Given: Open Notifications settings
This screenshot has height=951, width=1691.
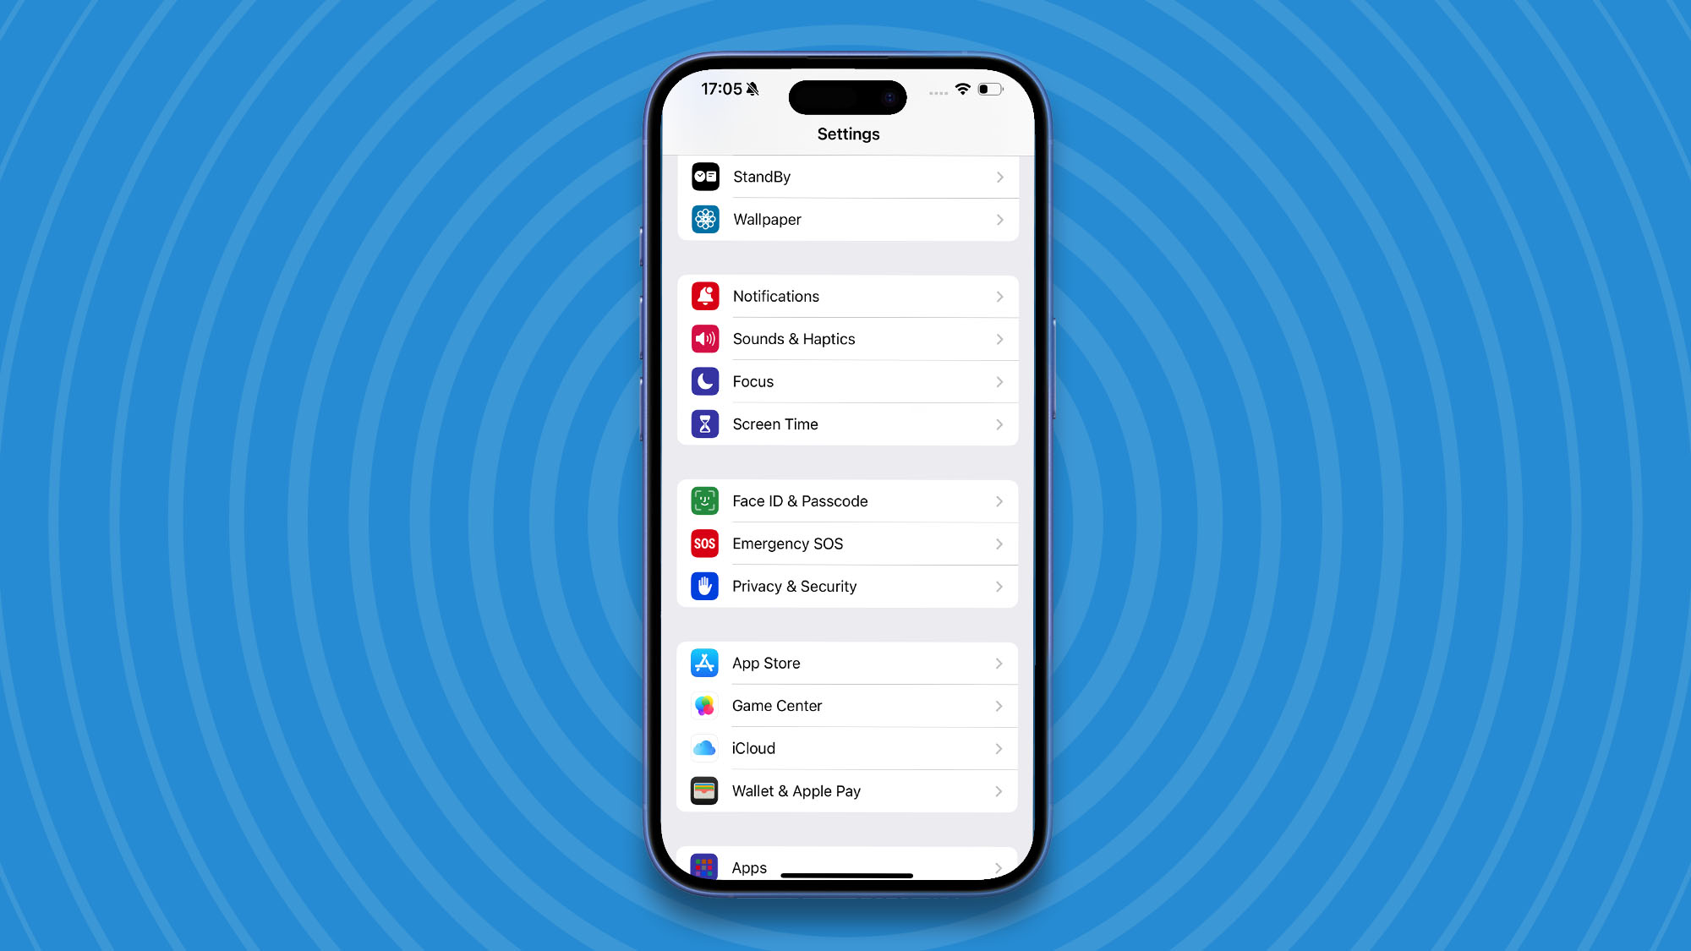Looking at the screenshot, I should pyautogui.click(x=846, y=295).
